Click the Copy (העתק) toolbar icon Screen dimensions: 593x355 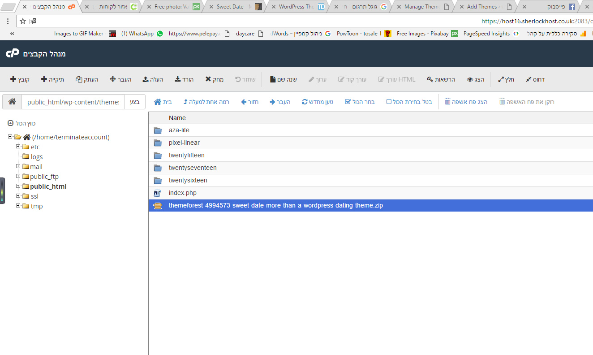coord(79,79)
